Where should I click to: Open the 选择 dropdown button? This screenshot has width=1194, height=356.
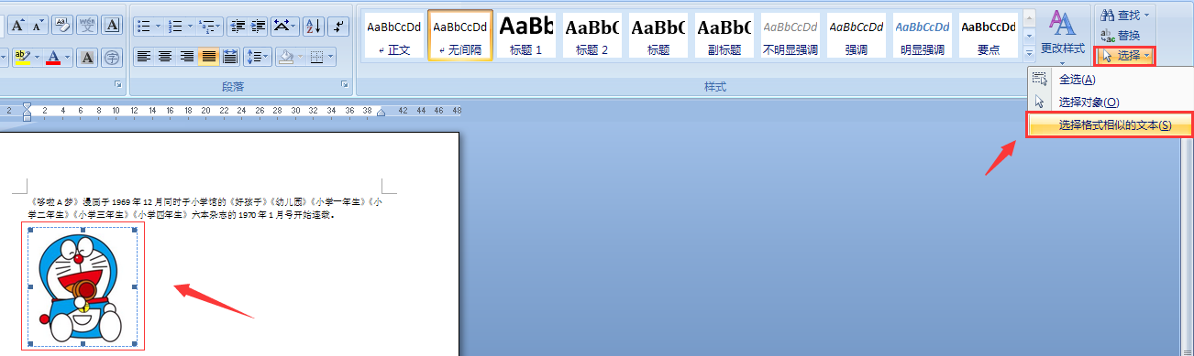1125,56
